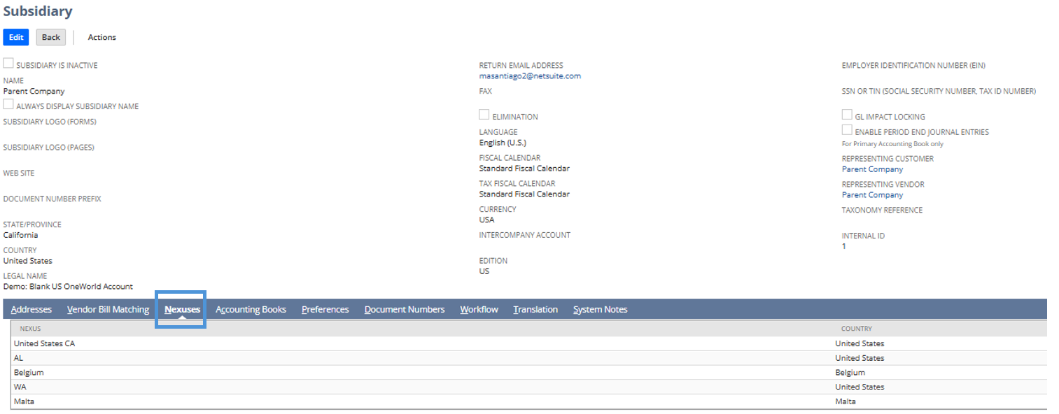Click the Internal ID 1 link
The image size is (1059, 414).
[844, 246]
